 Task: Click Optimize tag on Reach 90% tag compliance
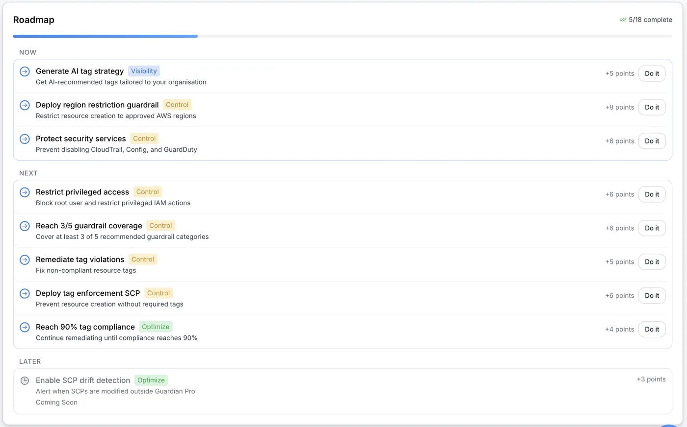coord(156,327)
